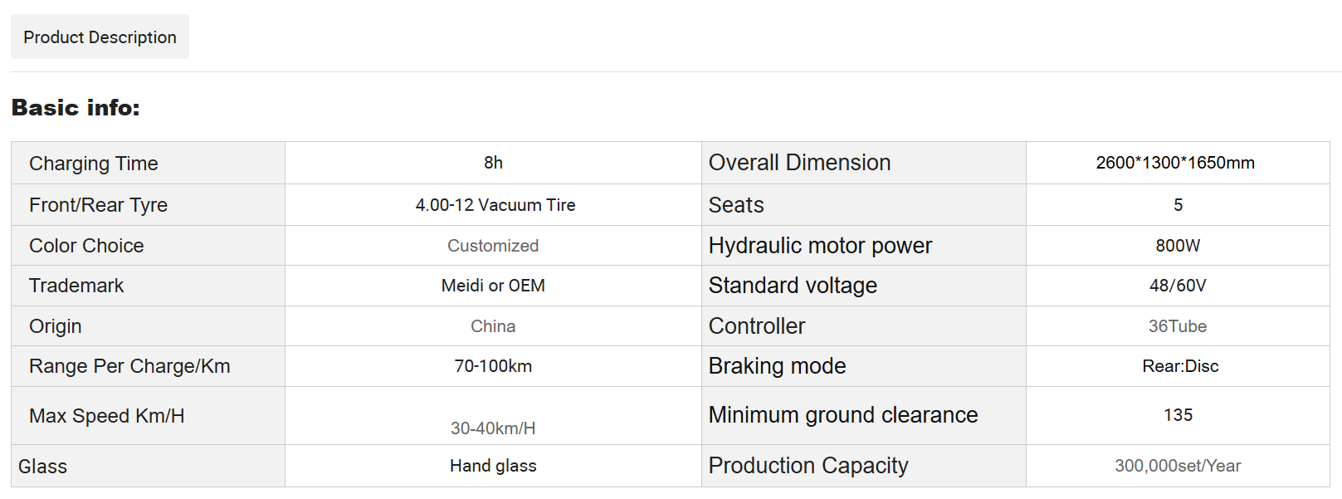This screenshot has width=1342, height=499.
Task: Select the Meidi or OEM trademark value
Action: [493, 286]
